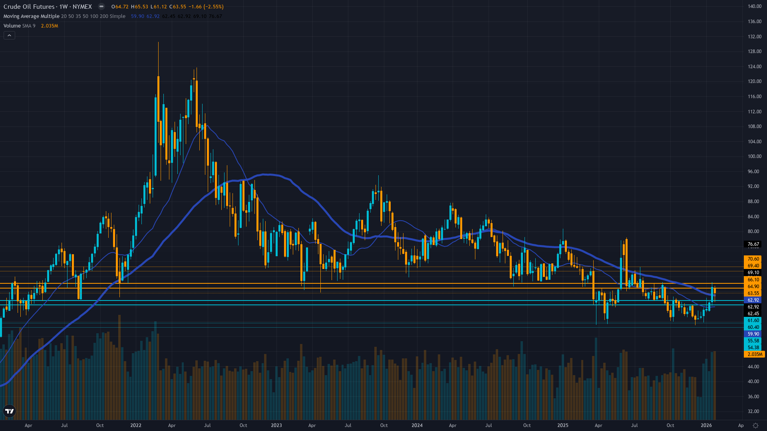
Task: Click the cyan 54.38 price level label
Action: [753, 348]
